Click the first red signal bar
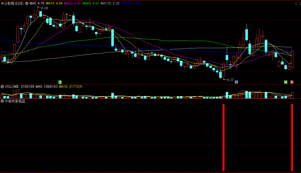Image resolution: width=301 pixels, height=173 pixels. (x=223, y=138)
